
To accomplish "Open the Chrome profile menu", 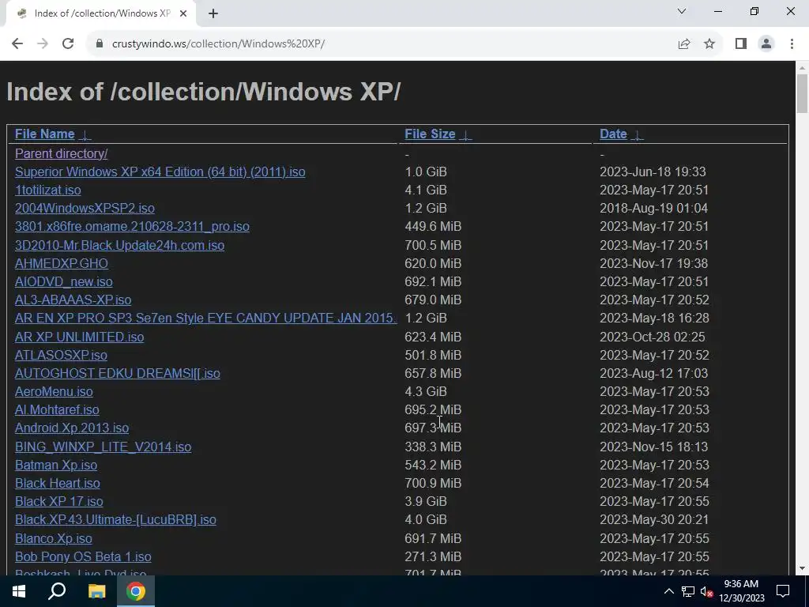I will tap(766, 43).
